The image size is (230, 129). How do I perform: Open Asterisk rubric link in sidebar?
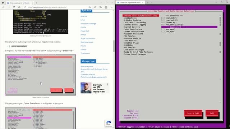(x=84, y=16)
